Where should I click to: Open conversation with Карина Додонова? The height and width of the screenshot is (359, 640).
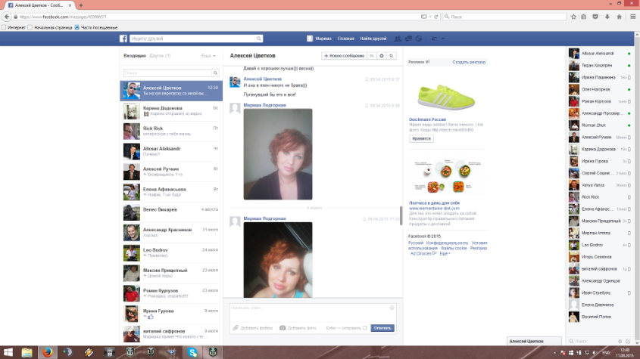[171, 111]
